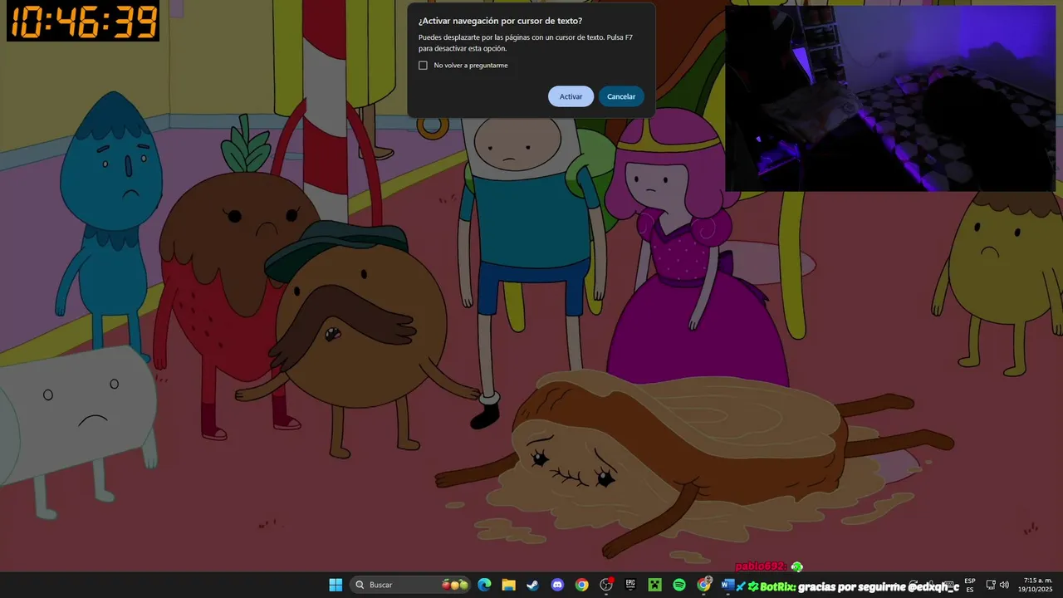Launch Steam from the taskbar
This screenshot has height=598, width=1063.
[x=532, y=585]
